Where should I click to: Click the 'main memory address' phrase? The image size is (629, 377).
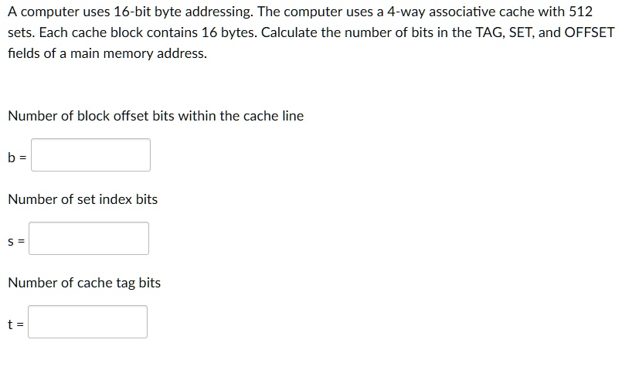[x=138, y=53]
